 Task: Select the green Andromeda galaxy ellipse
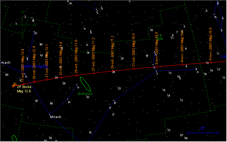(x=85, y=84)
